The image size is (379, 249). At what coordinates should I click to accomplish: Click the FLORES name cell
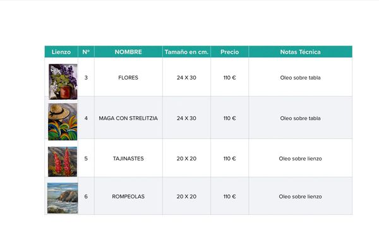pyautogui.click(x=128, y=78)
